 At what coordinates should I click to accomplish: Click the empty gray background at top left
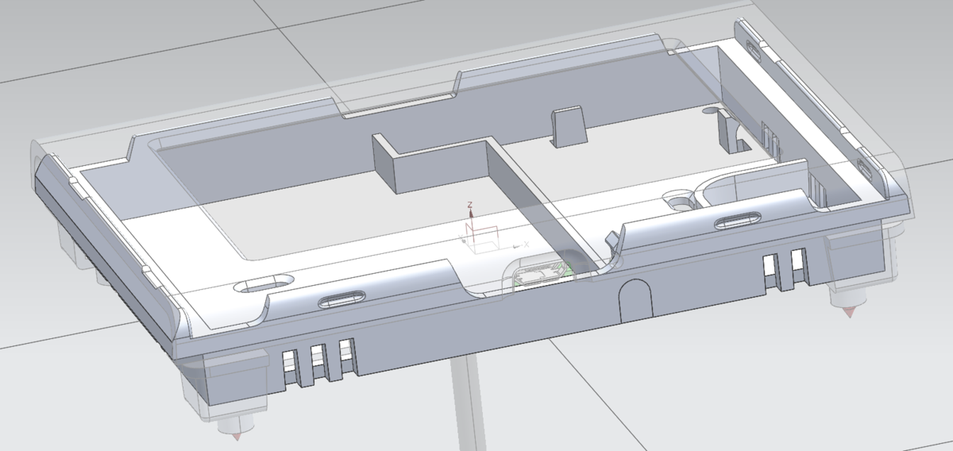click(x=79, y=32)
